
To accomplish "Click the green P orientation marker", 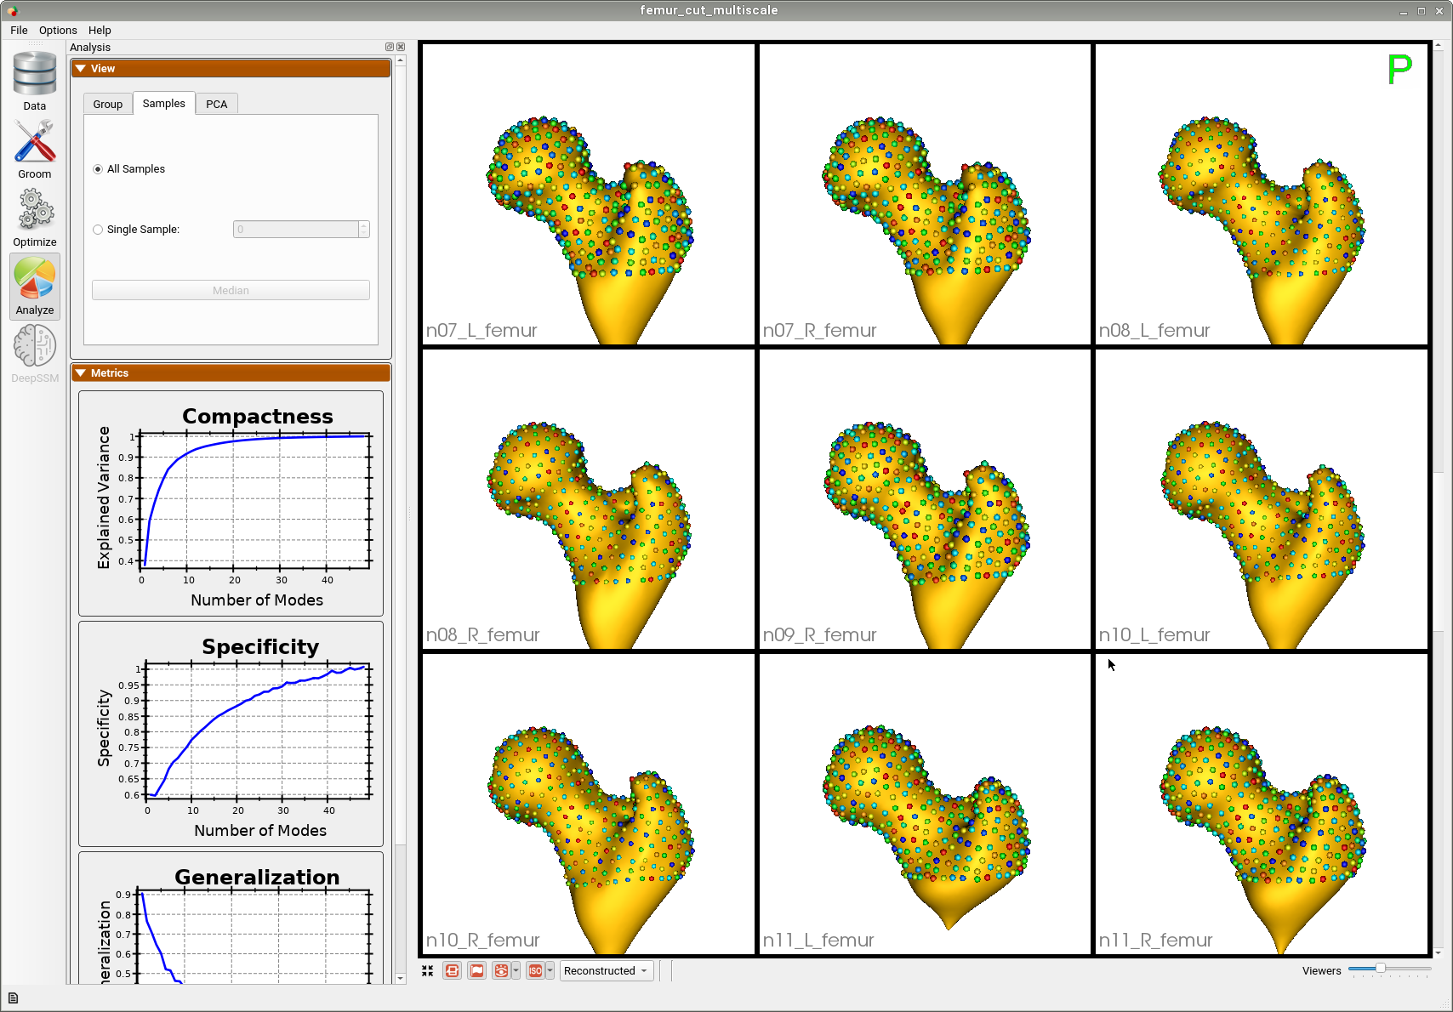I will click(x=1399, y=69).
